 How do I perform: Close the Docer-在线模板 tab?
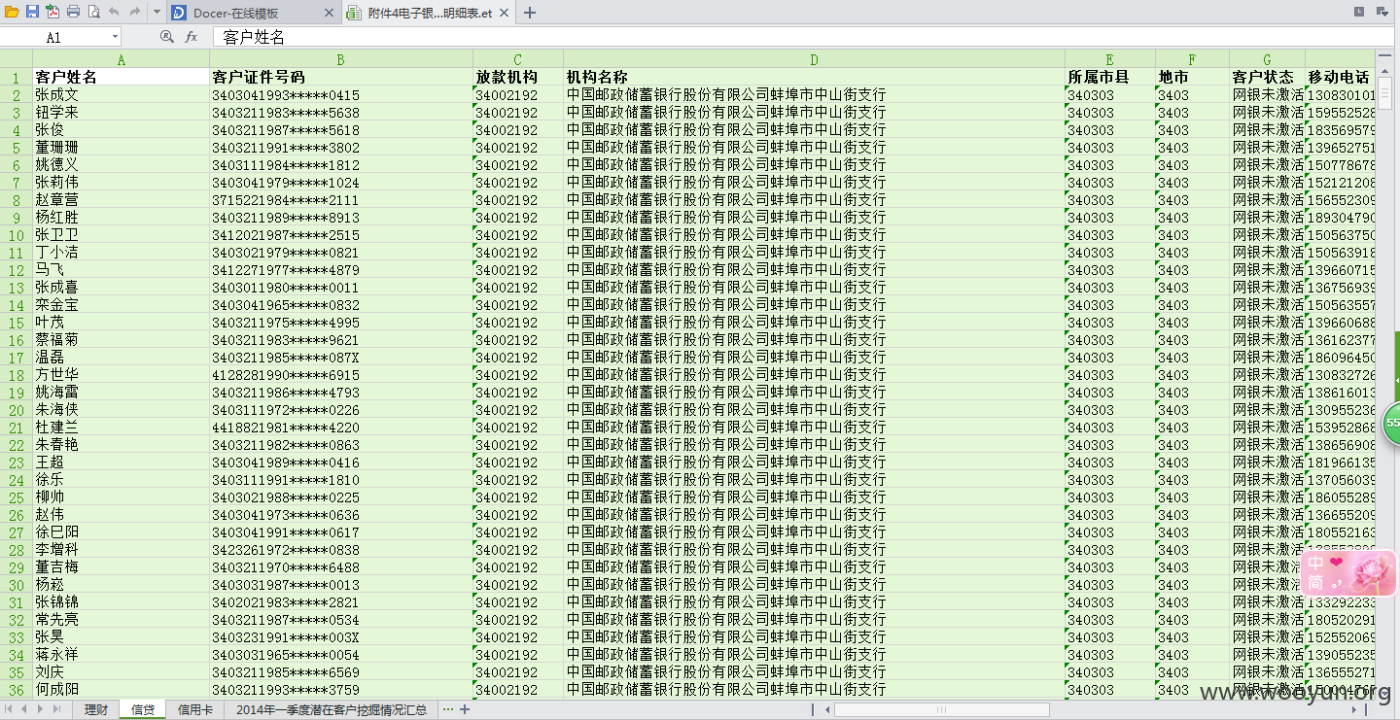(x=329, y=13)
